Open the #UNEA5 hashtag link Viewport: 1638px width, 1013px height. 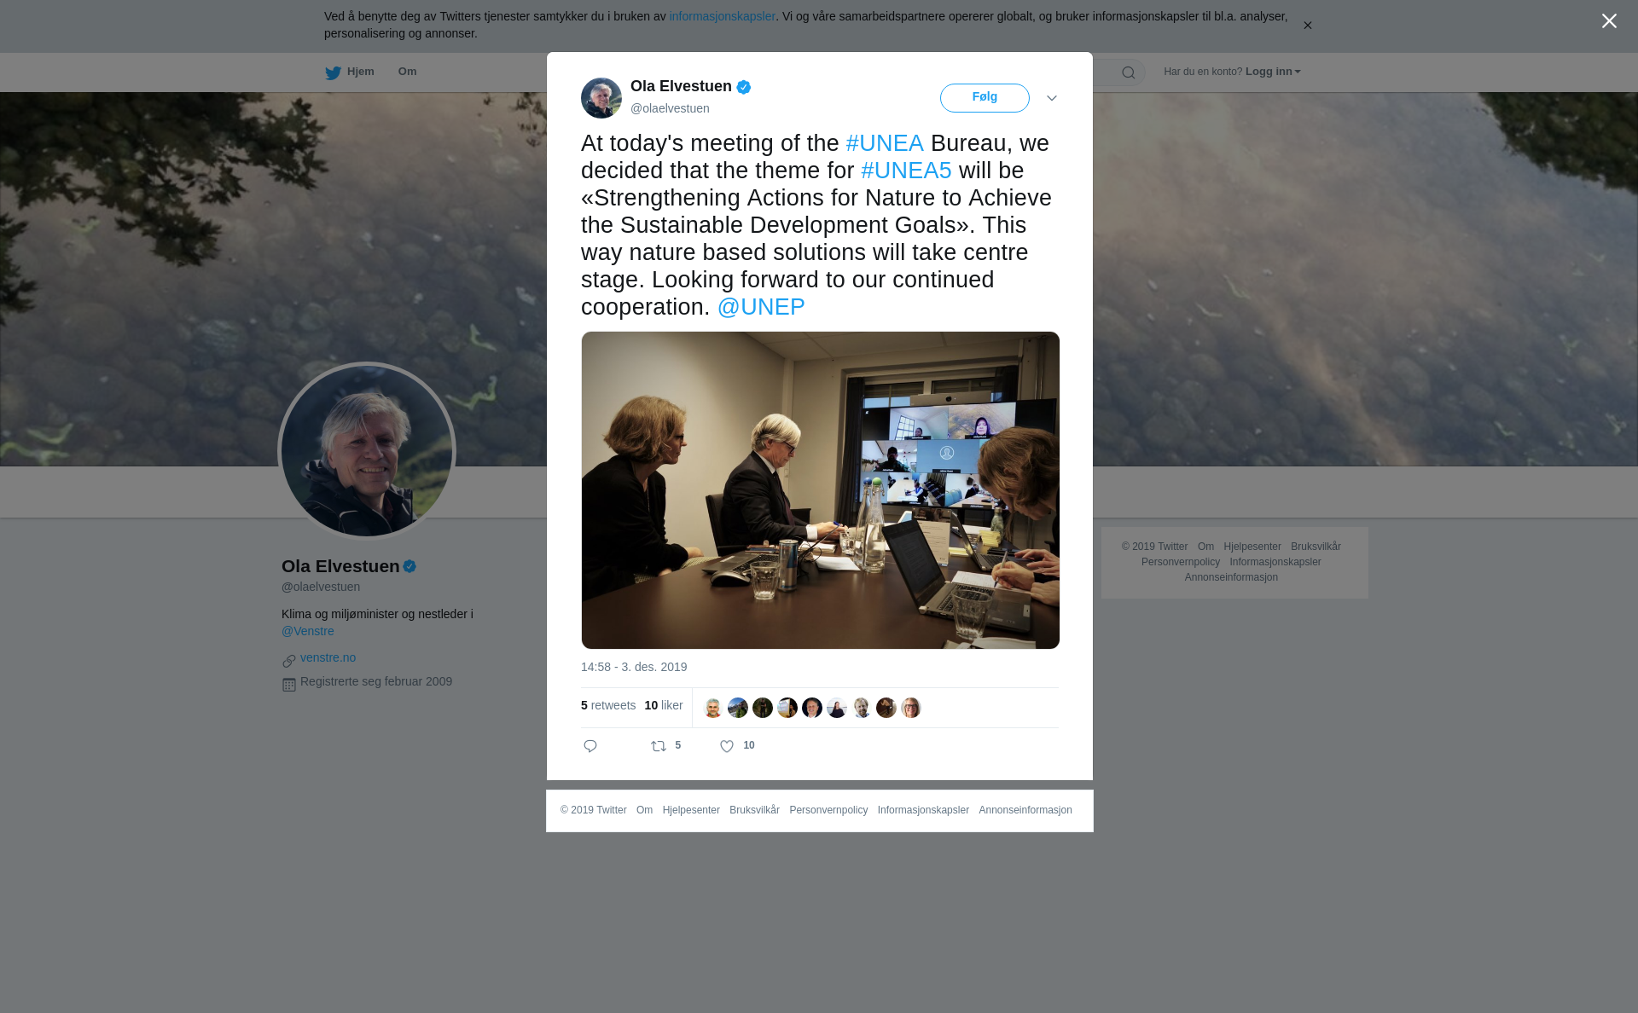906,171
